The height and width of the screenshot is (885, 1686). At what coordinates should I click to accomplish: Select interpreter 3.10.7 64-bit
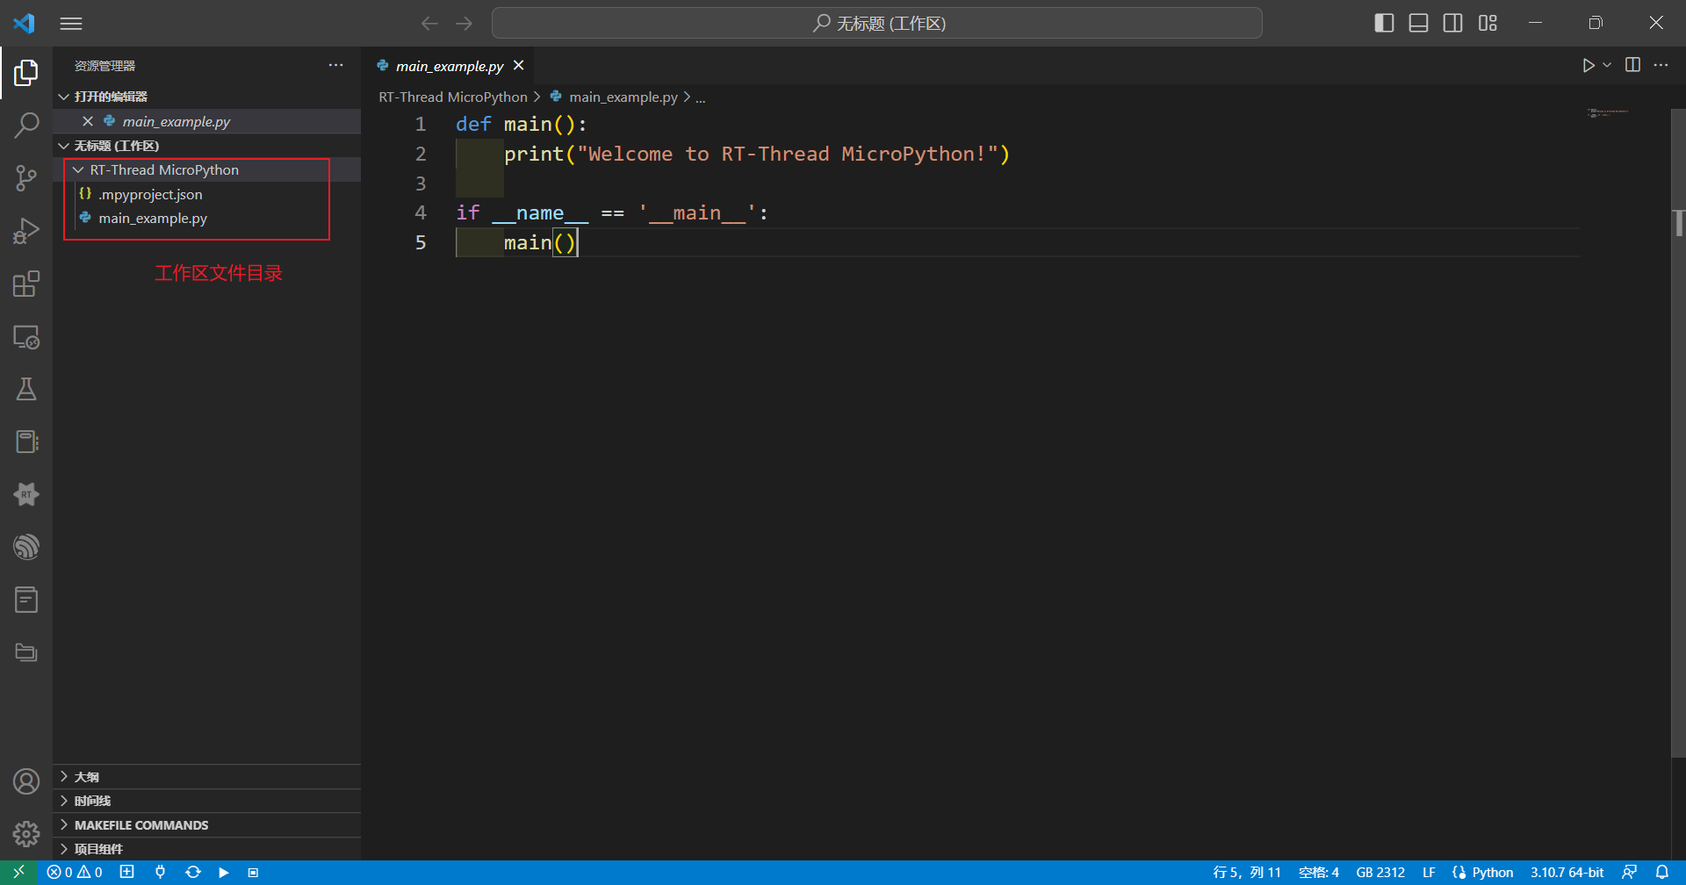click(x=1567, y=873)
